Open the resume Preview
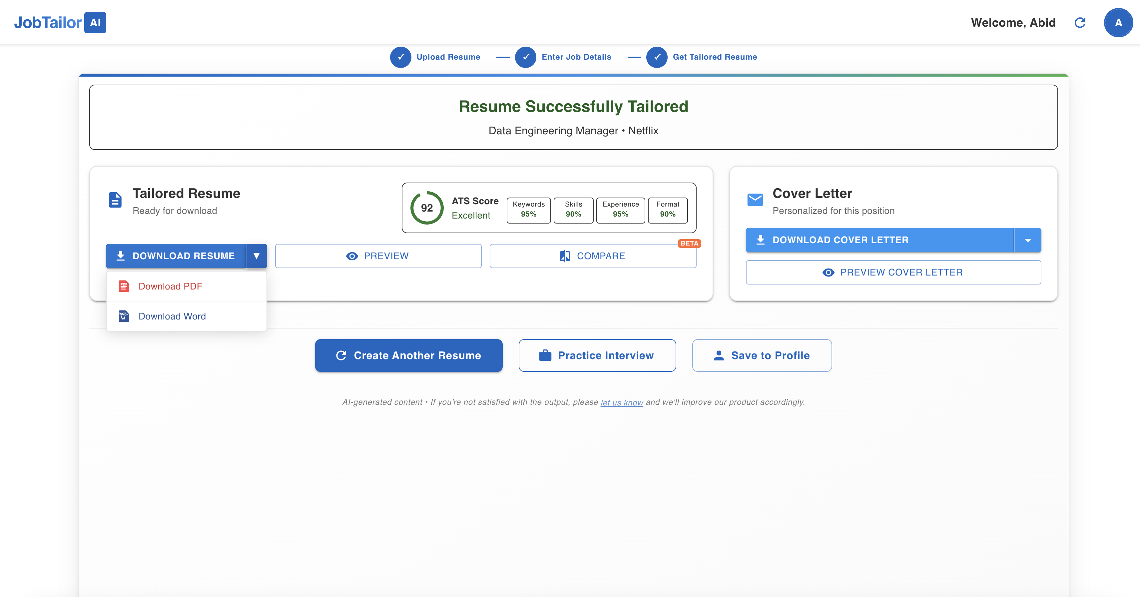The image size is (1140, 597). click(x=378, y=256)
